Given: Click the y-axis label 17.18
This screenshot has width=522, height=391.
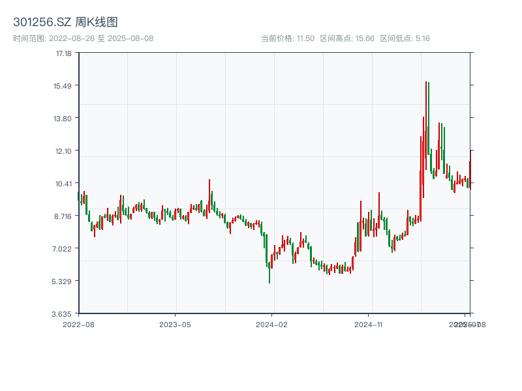Looking at the screenshot, I should 63,53.
